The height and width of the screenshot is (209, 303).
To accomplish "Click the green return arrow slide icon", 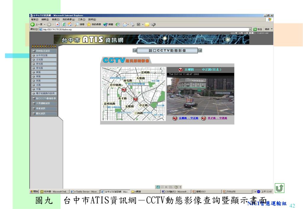I will (x=279, y=187).
